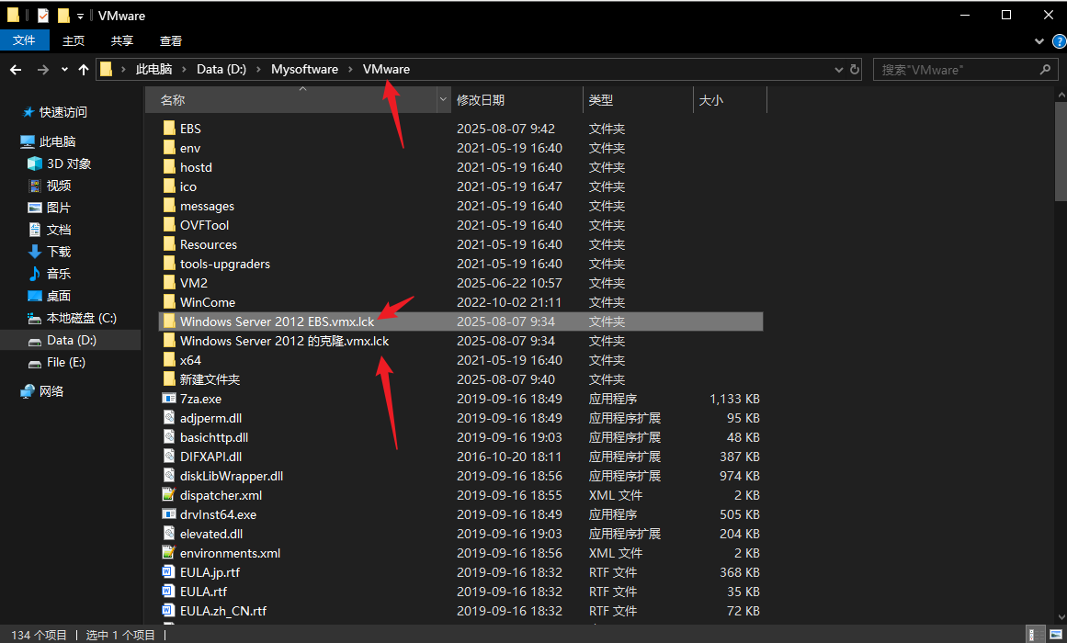Click chevron after Data (D:) breadcrumb
This screenshot has width=1067, height=643.
(258, 70)
